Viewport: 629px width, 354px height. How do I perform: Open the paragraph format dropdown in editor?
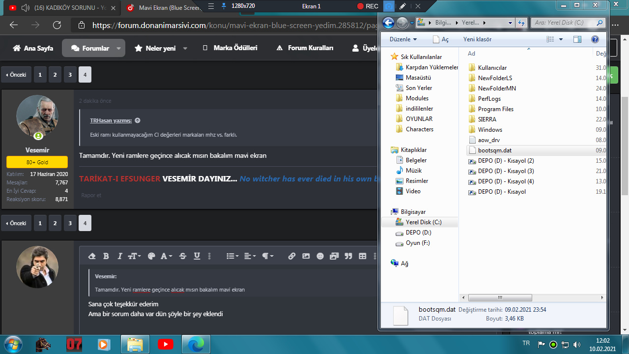click(267, 256)
